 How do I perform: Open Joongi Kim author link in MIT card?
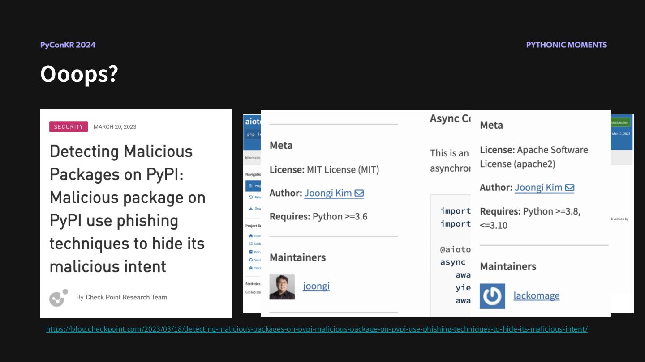[328, 193]
